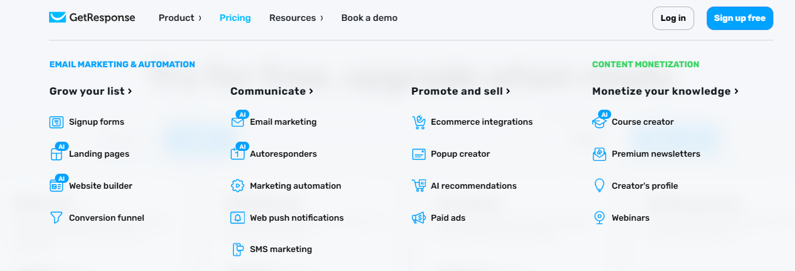Click the GetResponse logo icon
This screenshot has height=271, width=795.
click(58, 18)
